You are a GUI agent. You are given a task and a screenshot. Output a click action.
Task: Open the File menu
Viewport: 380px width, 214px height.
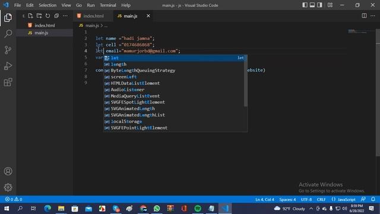point(17,5)
